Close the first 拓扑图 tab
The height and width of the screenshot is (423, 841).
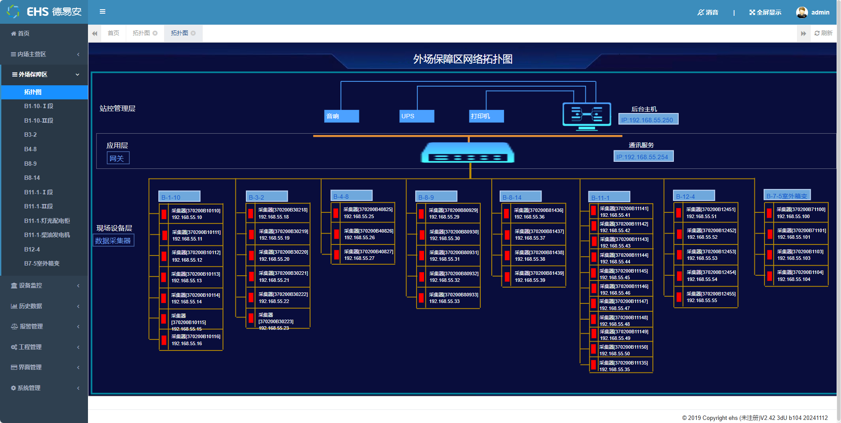coord(155,33)
